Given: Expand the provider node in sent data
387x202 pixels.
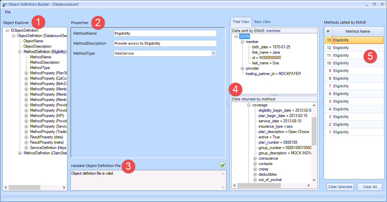Looking at the screenshot, I should [x=242, y=69].
